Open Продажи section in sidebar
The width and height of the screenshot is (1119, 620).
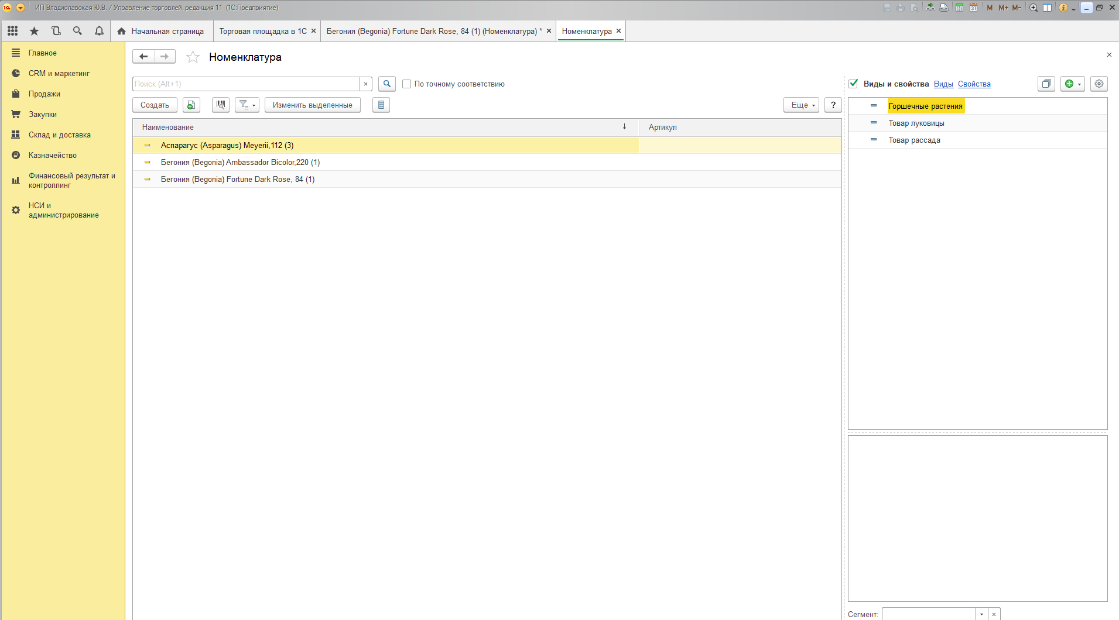tap(45, 94)
